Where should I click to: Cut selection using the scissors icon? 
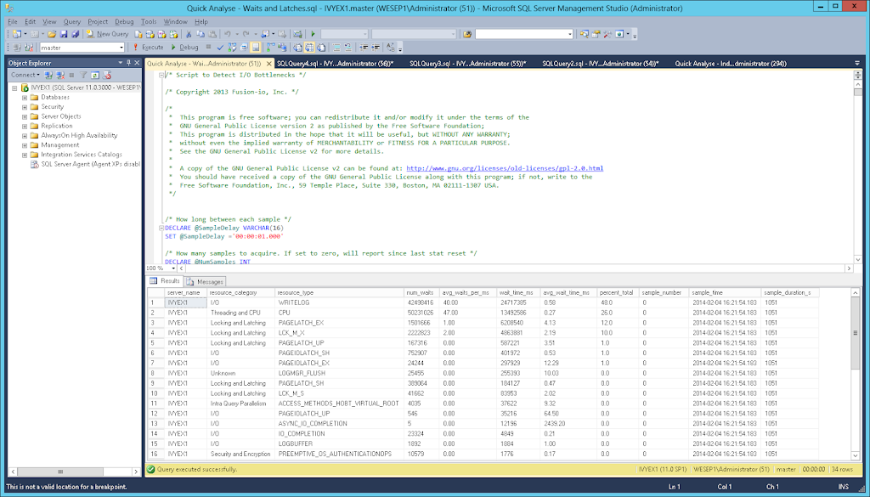tap(189, 34)
